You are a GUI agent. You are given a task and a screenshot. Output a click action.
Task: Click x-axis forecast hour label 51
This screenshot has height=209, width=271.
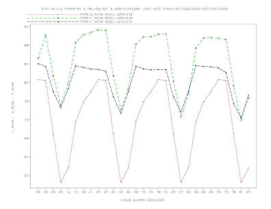point(166,192)
